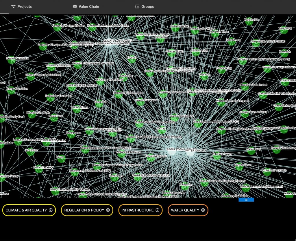296x241 pixels.
Task: Click the Ceres node
Action: coord(61,159)
